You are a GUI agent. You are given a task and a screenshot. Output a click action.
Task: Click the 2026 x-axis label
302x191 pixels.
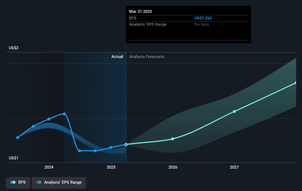click(x=173, y=167)
